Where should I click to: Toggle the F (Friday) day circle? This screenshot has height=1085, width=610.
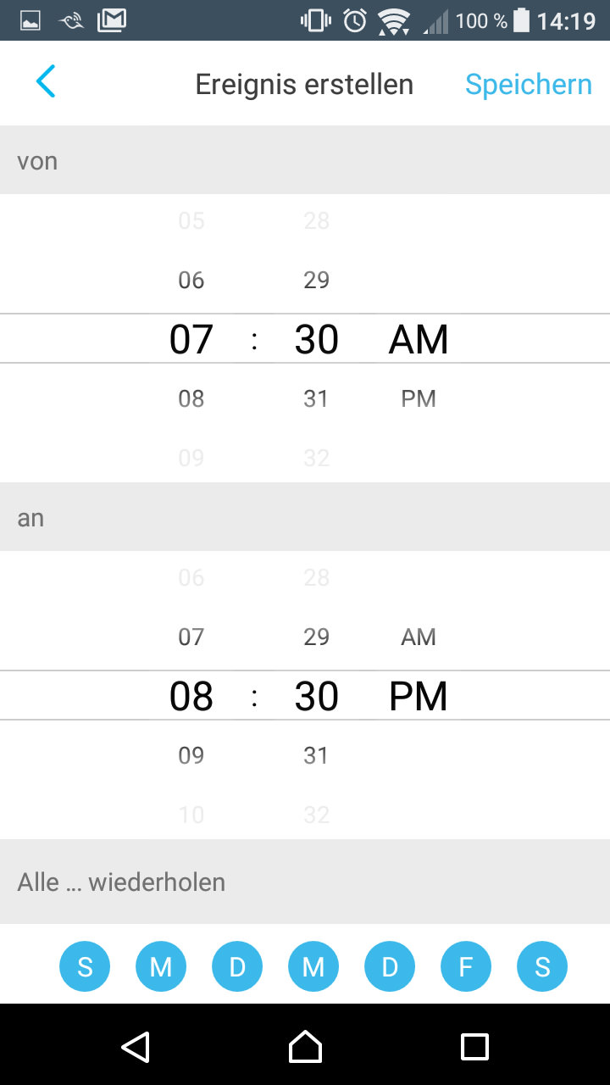click(466, 966)
